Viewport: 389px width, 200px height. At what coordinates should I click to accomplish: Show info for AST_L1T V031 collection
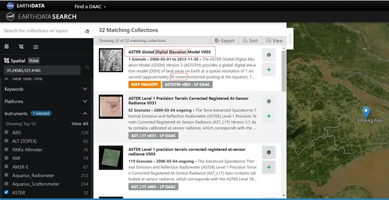tap(269, 101)
